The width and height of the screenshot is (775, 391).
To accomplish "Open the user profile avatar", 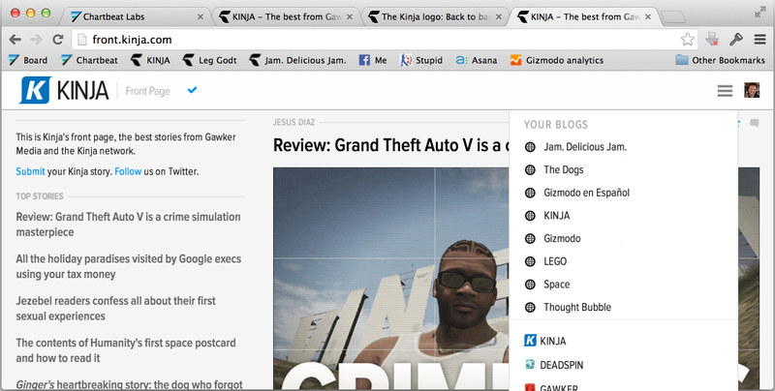I will point(752,90).
